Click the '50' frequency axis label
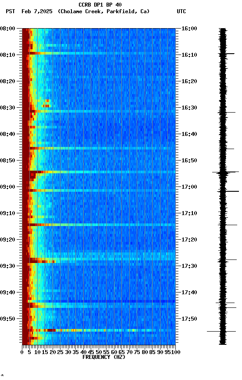This screenshot has height=380, width=242. 99,353
